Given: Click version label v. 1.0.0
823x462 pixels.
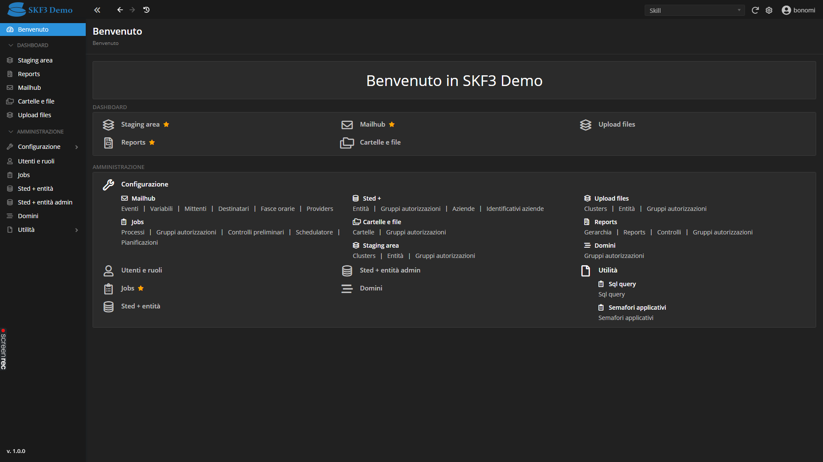Looking at the screenshot, I should 16,451.
